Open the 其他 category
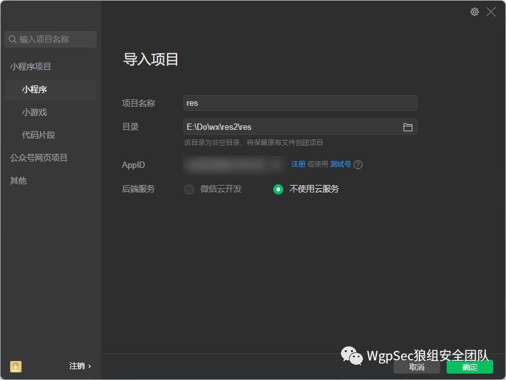 [18, 180]
